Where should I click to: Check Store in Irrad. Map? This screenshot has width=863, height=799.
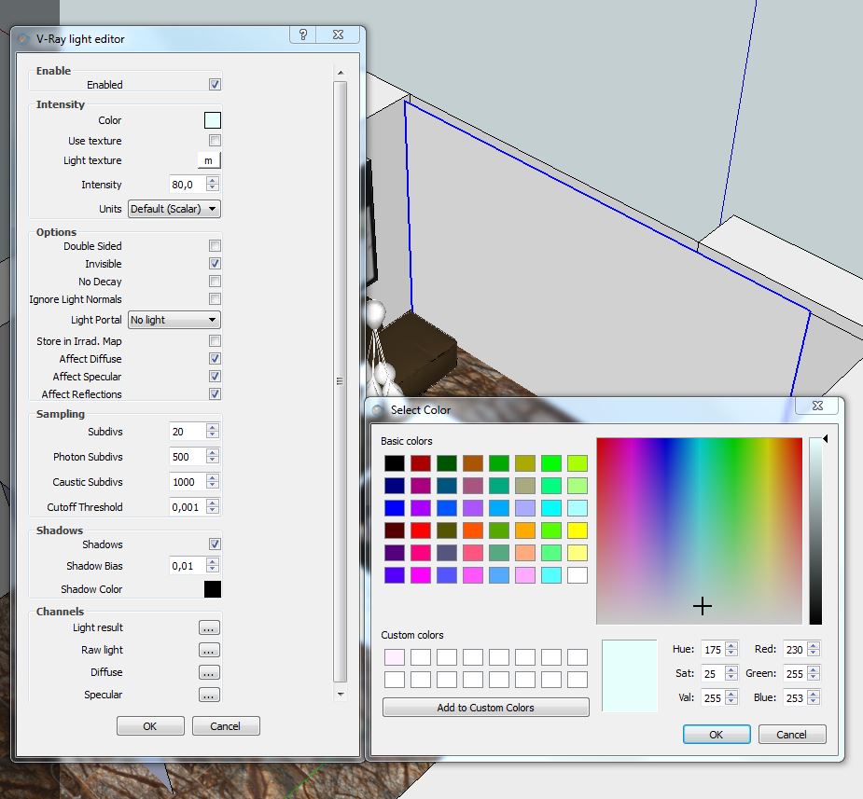click(x=215, y=341)
